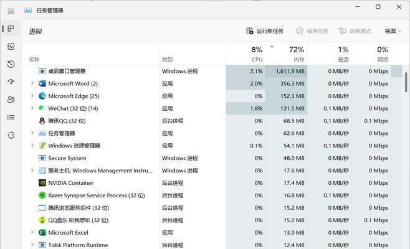Expand the WeChat process group
Screen dimensions: 410x249
click(32, 108)
